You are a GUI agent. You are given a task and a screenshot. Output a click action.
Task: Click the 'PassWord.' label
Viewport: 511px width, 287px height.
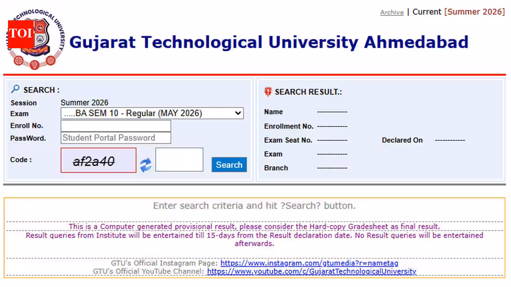(28, 138)
